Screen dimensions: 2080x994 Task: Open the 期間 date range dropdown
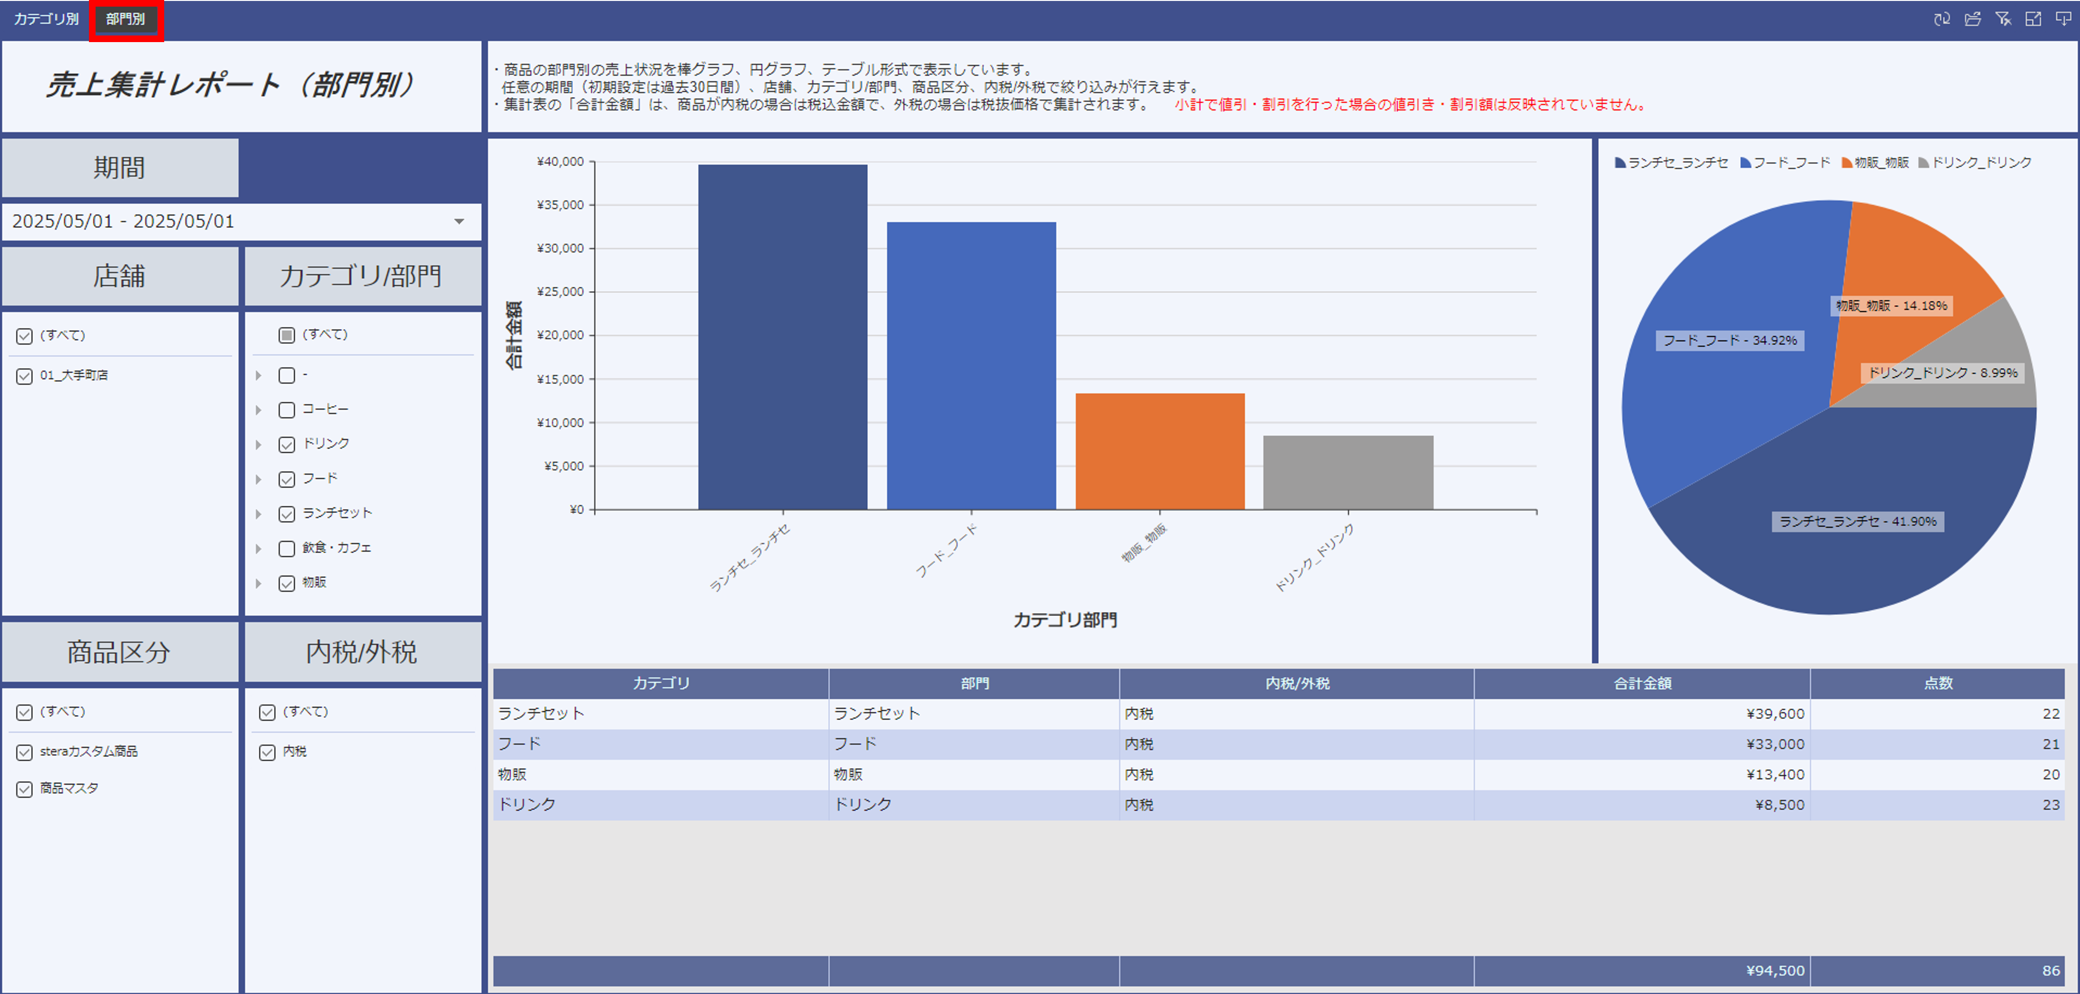[x=458, y=221]
